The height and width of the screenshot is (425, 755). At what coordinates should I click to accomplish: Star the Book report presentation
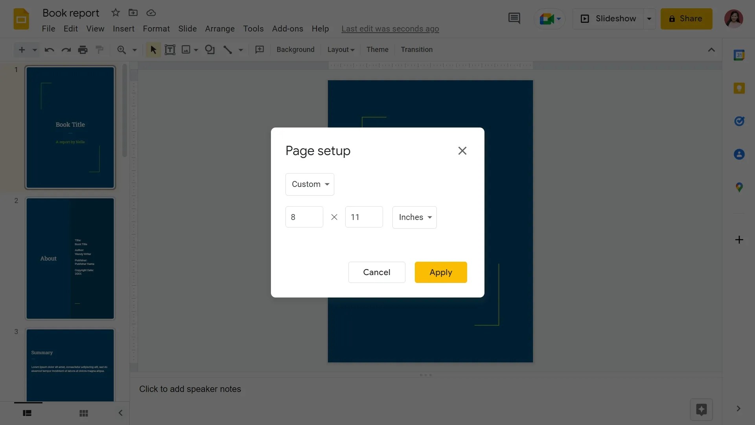(x=115, y=12)
